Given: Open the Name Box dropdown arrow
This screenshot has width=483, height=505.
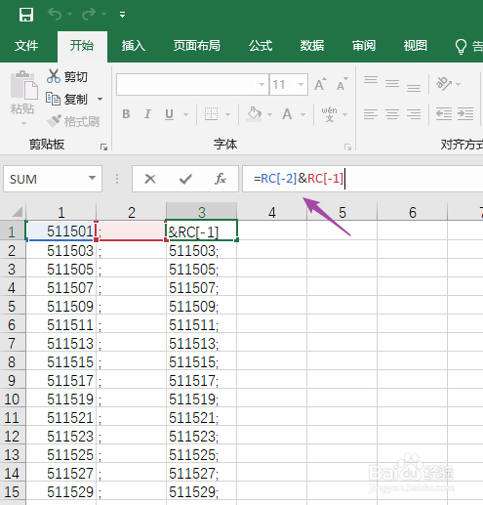Looking at the screenshot, I should tap(93, 178).
